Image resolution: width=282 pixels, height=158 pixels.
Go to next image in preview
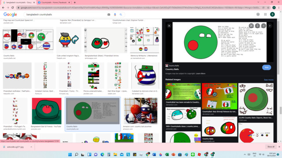[270, 26]
